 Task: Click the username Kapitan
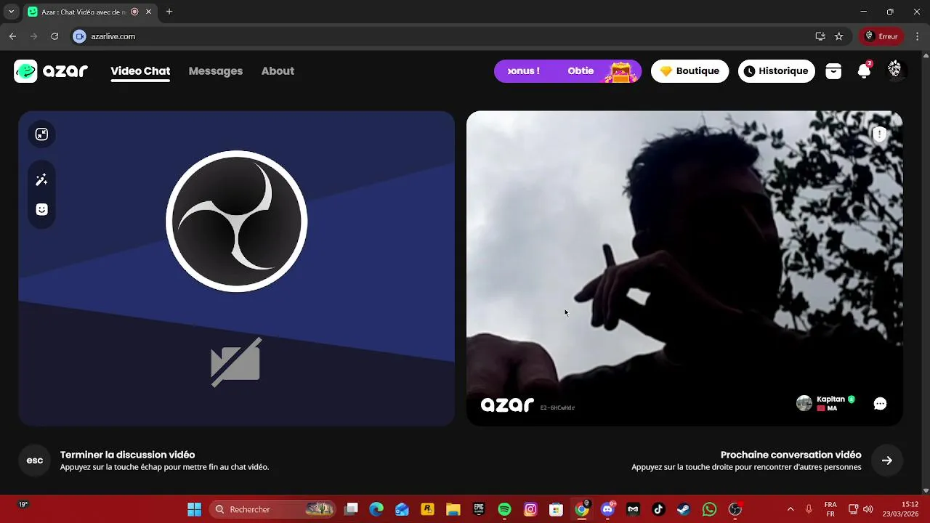point(830,399)
